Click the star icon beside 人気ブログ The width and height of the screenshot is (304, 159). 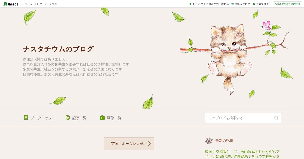pyautogui.click(x=254, y=4)
